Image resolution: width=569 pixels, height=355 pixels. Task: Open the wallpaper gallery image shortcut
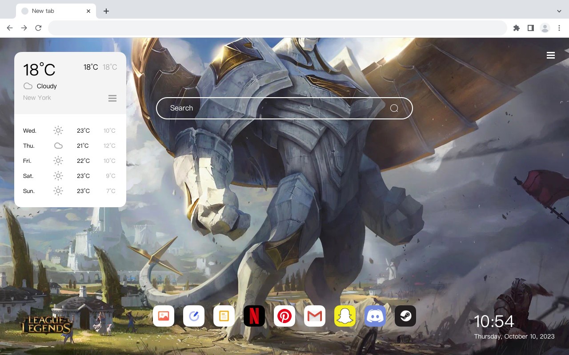tap(164, 316)
